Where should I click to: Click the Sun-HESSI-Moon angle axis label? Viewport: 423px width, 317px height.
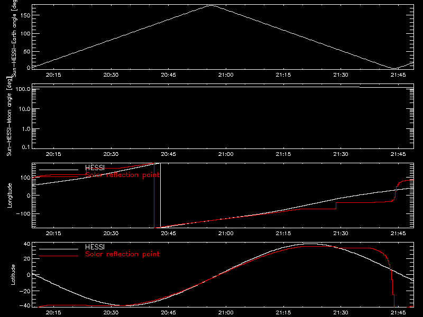click(x=9, y=116)
